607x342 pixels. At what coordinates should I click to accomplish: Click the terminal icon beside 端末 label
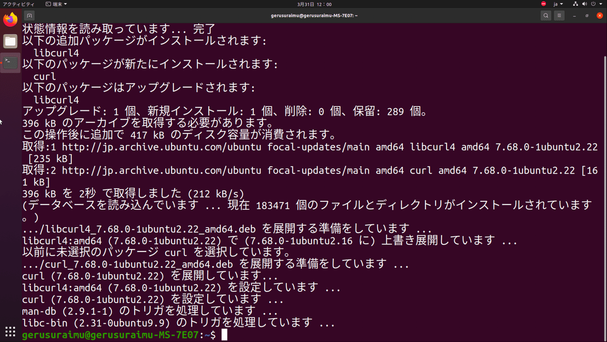tap(48, 4)
